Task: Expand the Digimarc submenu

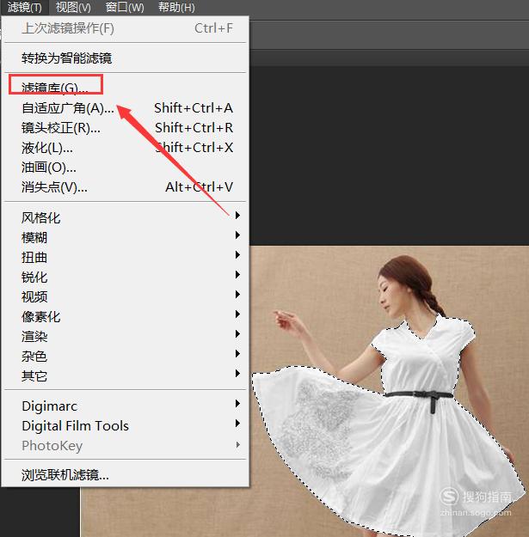Action: tap(125, 406)
